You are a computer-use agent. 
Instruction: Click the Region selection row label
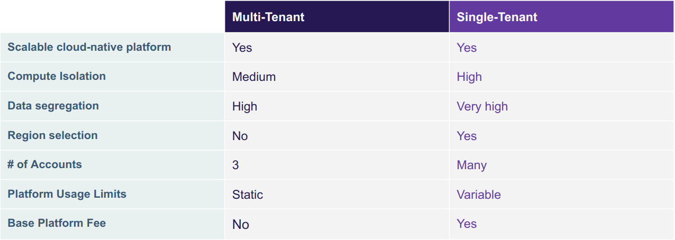click(x=52, y=135)
